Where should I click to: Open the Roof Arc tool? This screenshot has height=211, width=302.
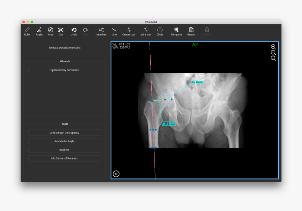click(x=64, y=150)
